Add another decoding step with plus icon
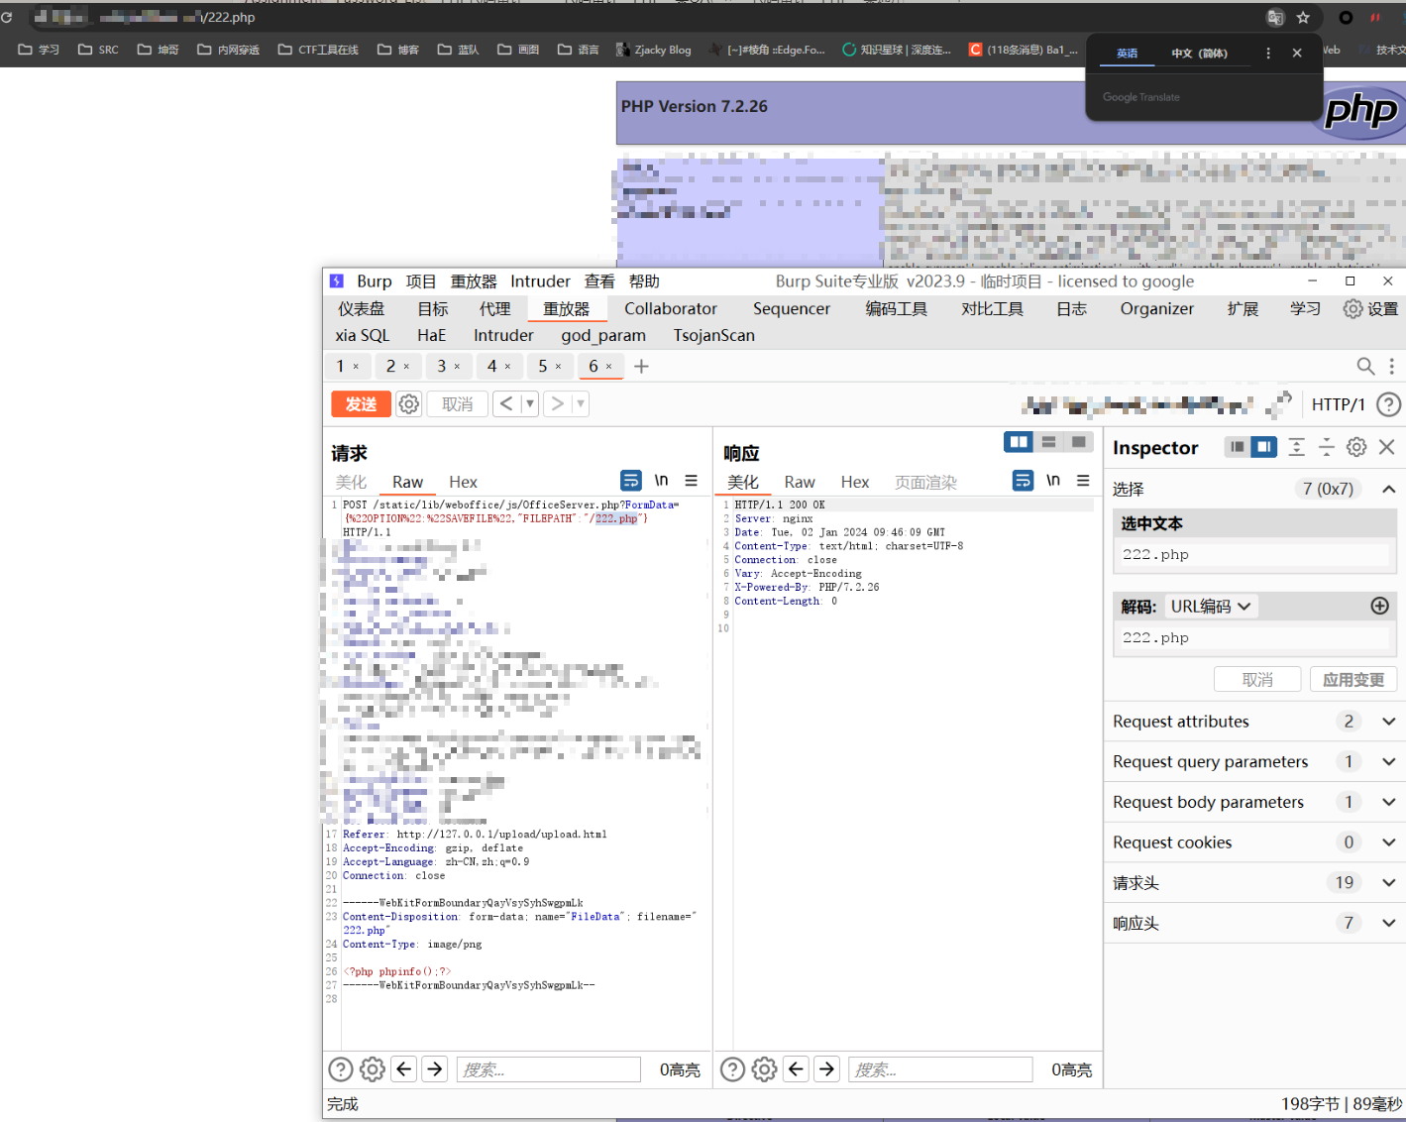This screenshot has height=1122, width=1406. (x=1379, y=606)
